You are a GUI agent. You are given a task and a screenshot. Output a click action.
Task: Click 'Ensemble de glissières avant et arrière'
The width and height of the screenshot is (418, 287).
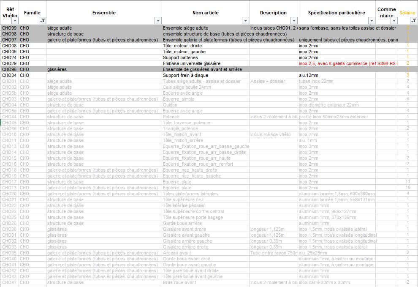(206, 69)
